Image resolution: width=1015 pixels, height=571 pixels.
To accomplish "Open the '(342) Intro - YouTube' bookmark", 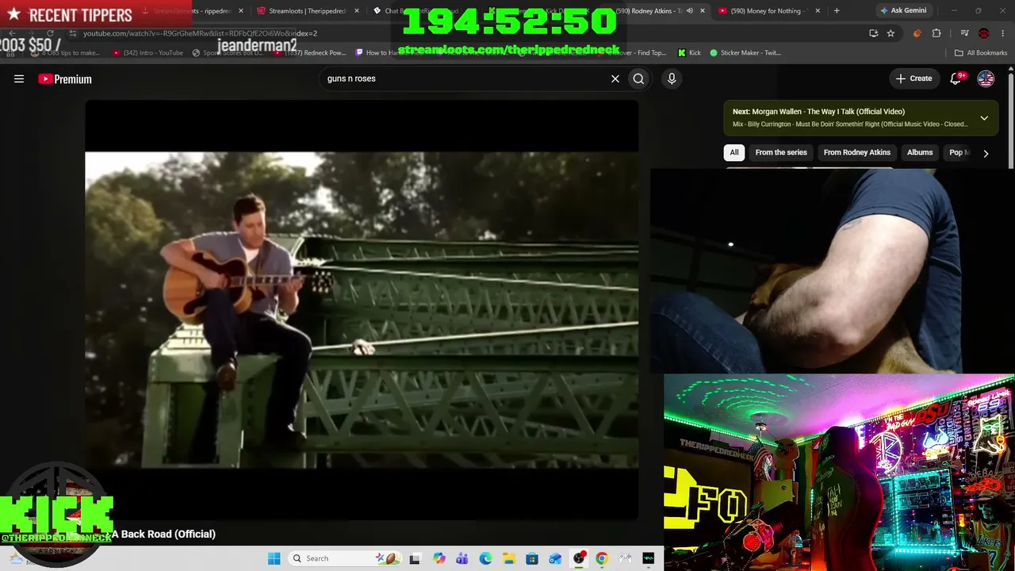I will tap(147, 53).
